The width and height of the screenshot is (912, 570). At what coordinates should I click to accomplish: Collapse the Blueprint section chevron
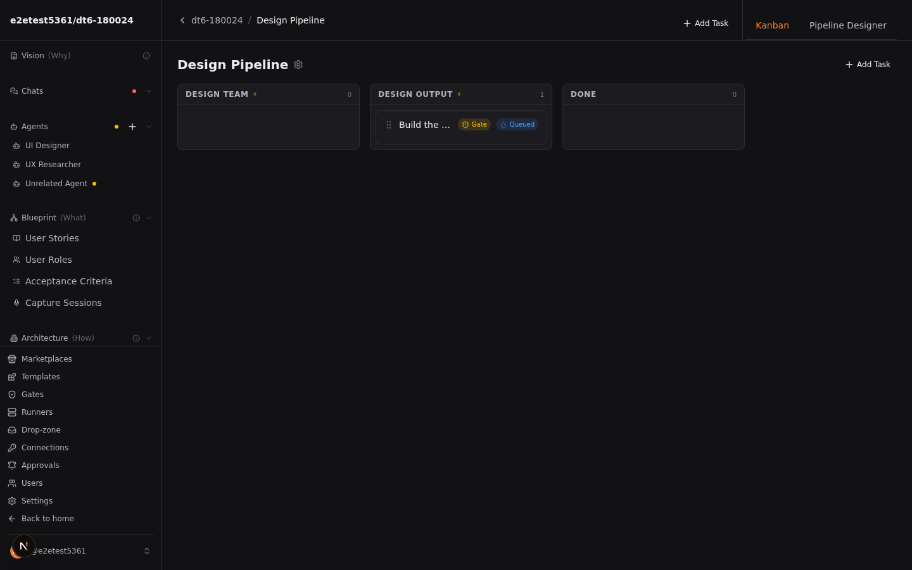pyautogui.click(x=149, y=218)
